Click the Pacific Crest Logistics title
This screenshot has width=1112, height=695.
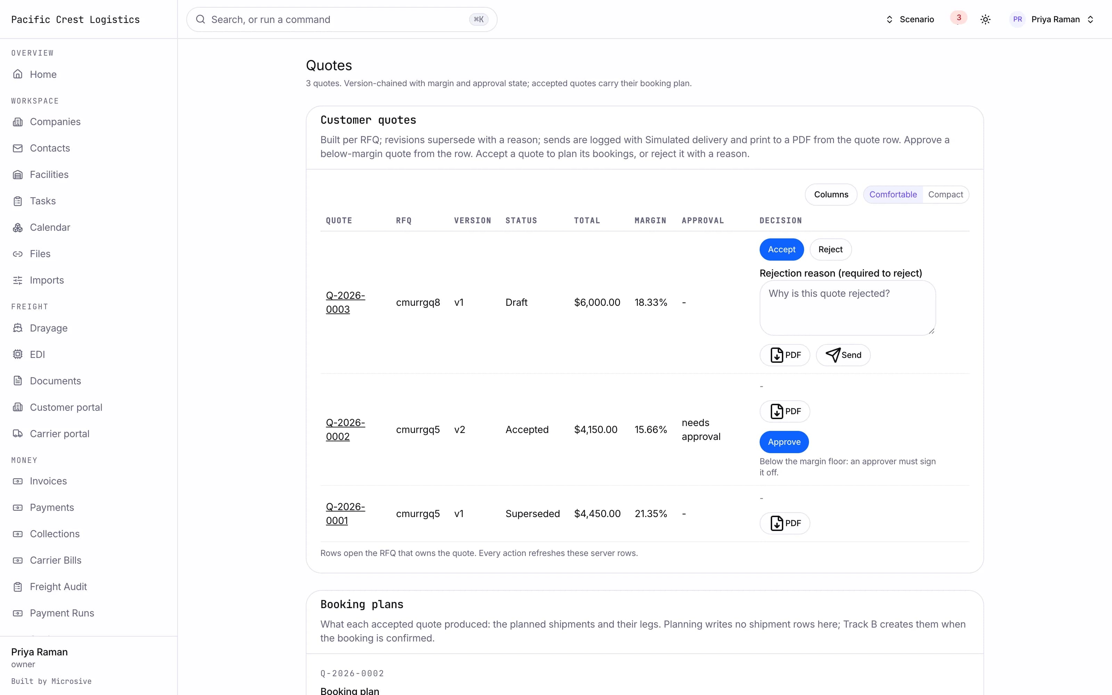coord(75,19)
